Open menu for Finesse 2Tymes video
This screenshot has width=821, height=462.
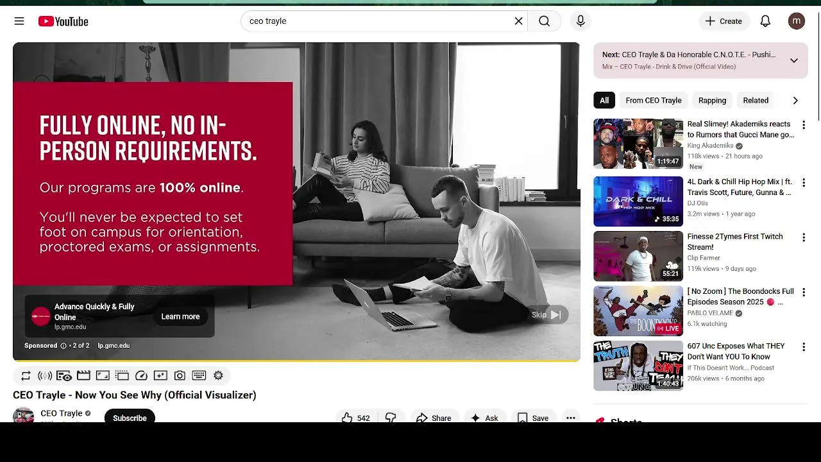coord(803,237)
